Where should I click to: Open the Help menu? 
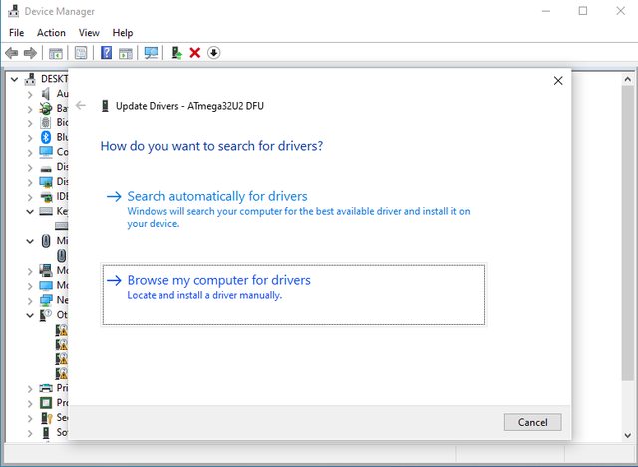123,33
